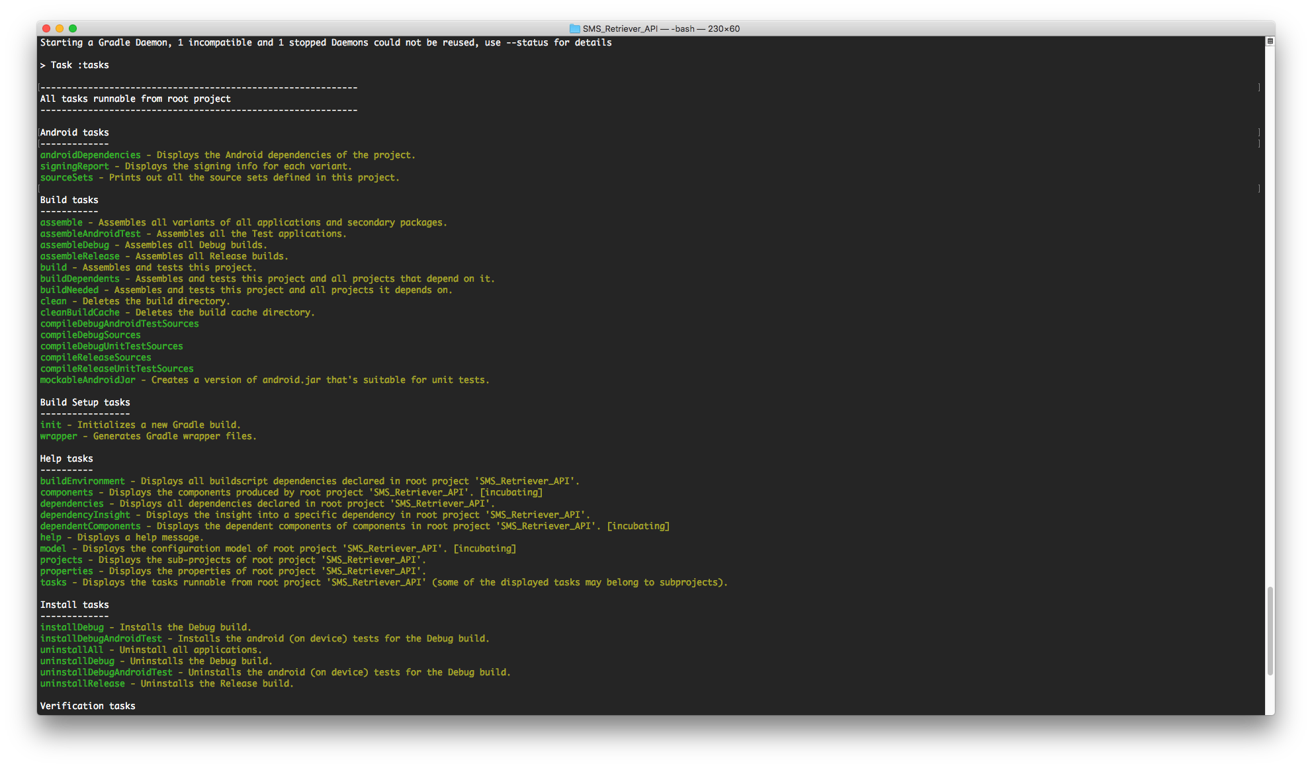Click the 'dependencyInsight' task name
Screen dimensions: 1312x768
point(85,515)
